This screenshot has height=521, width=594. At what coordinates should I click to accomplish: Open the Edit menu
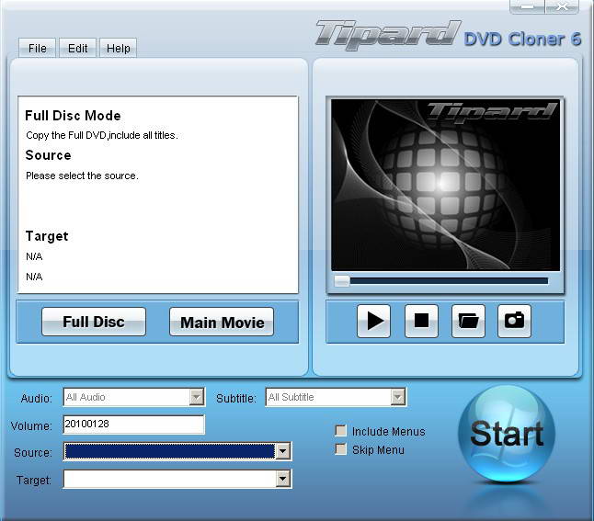coord(77,49)
